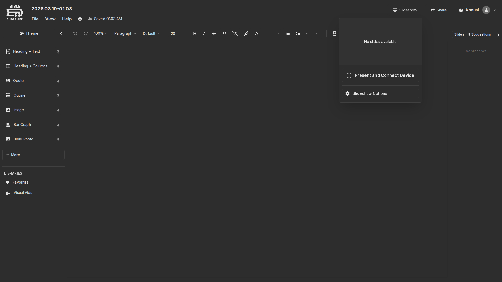Open the 100% zoom dropdown
The width and height of the screenshot is (502, 282).
pyautogui.click(x=101, y=33)
